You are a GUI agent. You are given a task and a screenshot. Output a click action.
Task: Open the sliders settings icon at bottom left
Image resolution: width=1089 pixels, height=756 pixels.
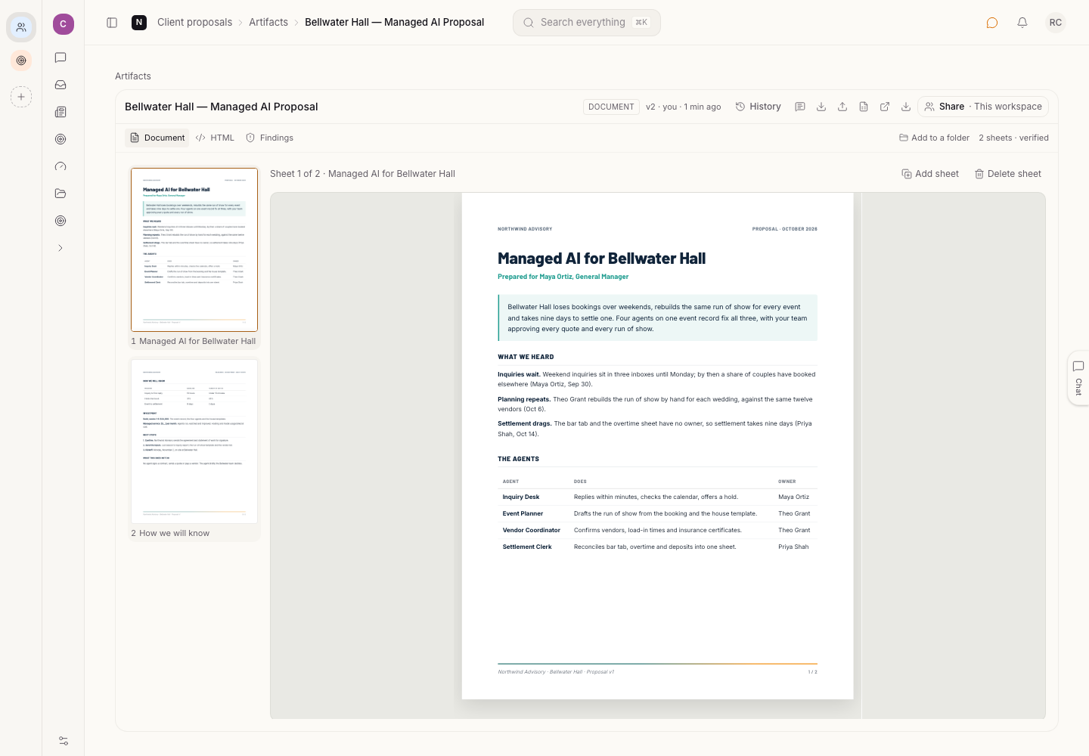64,741
